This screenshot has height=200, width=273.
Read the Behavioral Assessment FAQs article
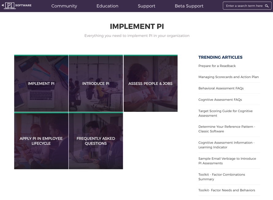(x=221, y=88)
